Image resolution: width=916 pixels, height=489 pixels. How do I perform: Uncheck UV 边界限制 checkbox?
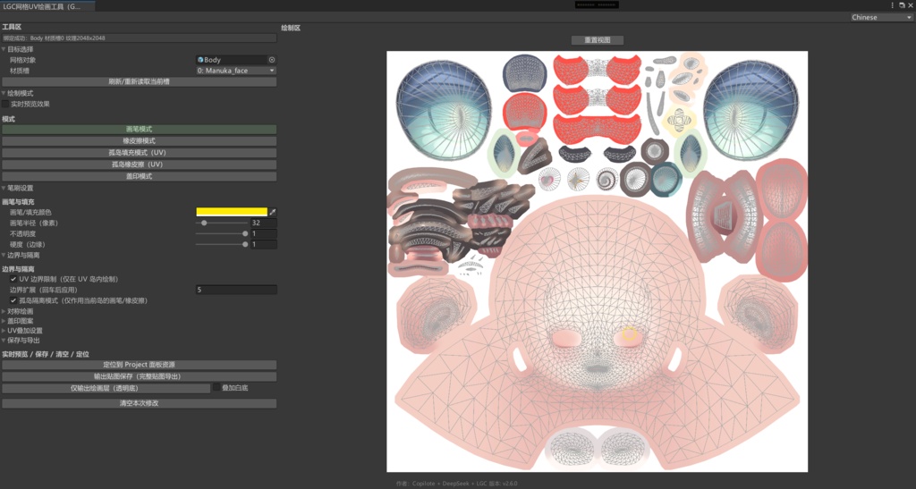13,279
